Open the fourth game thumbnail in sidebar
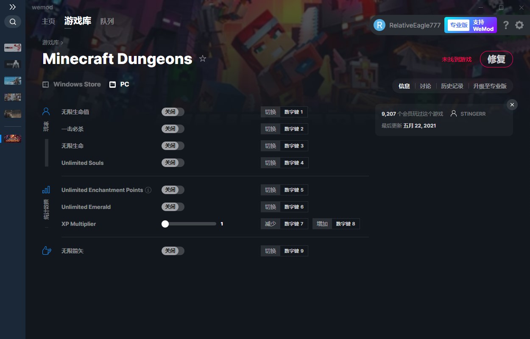The width and height of the screenshot is (530, 339). point(13,97)
